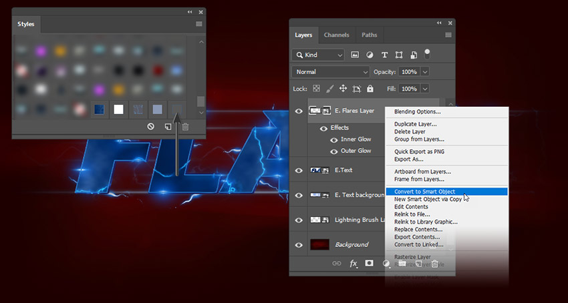Image resolution: width=568 pixels, height=303 pixels.
Task: Click the lock position move icon
Action: [x=343, y=89]
